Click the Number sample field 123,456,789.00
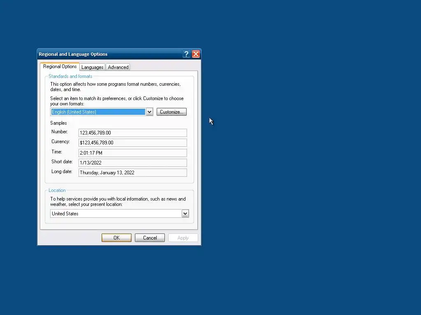 pos(133,133)
